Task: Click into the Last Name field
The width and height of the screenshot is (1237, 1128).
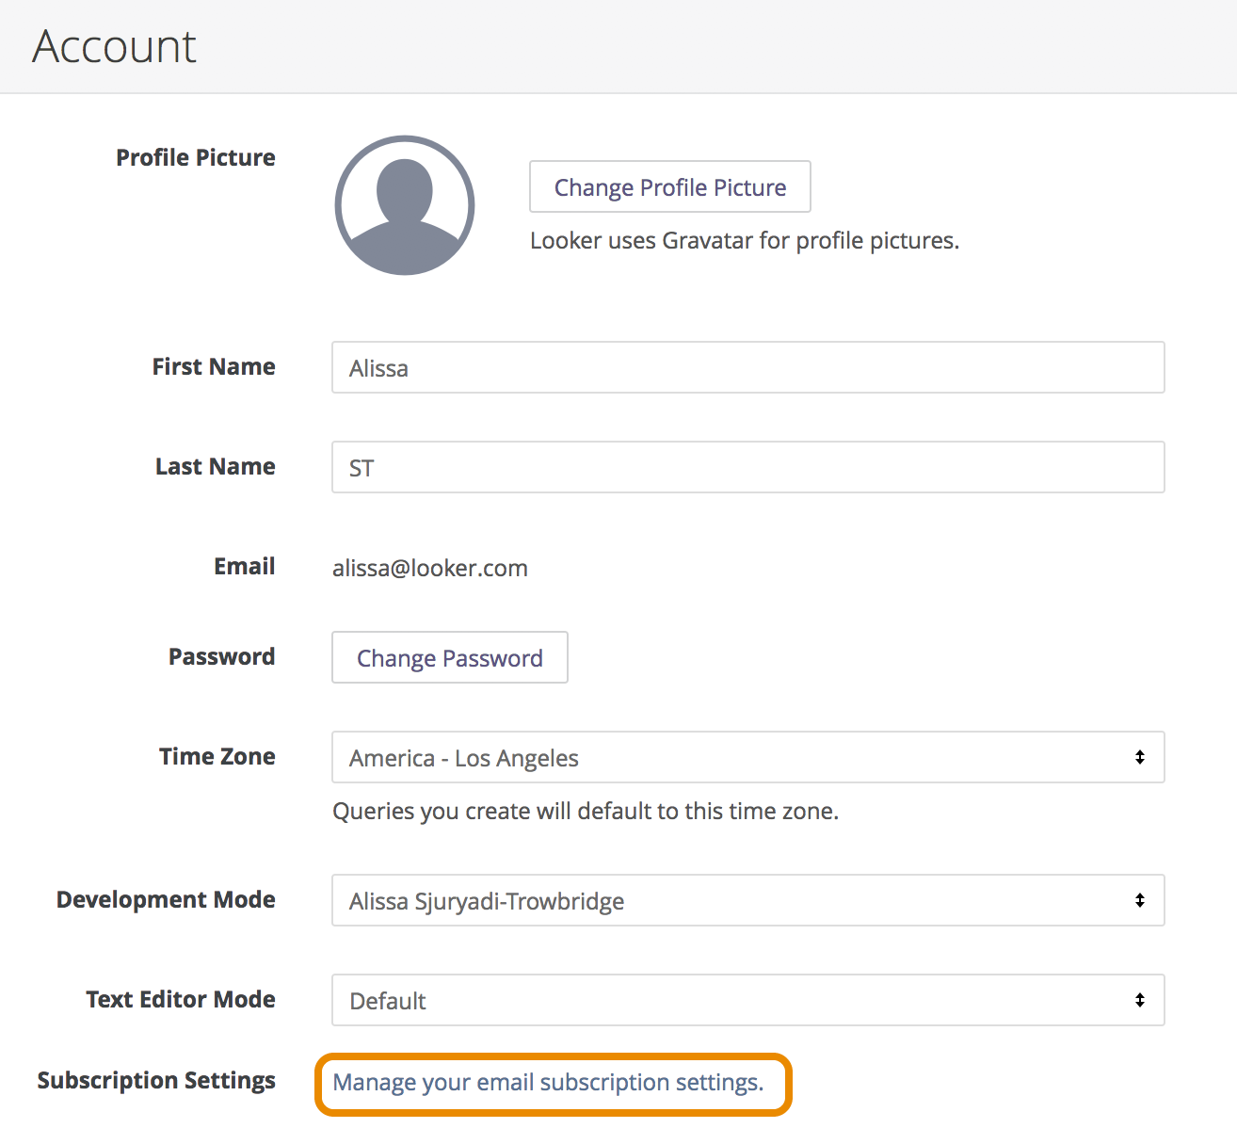Action: pos(748,466)
